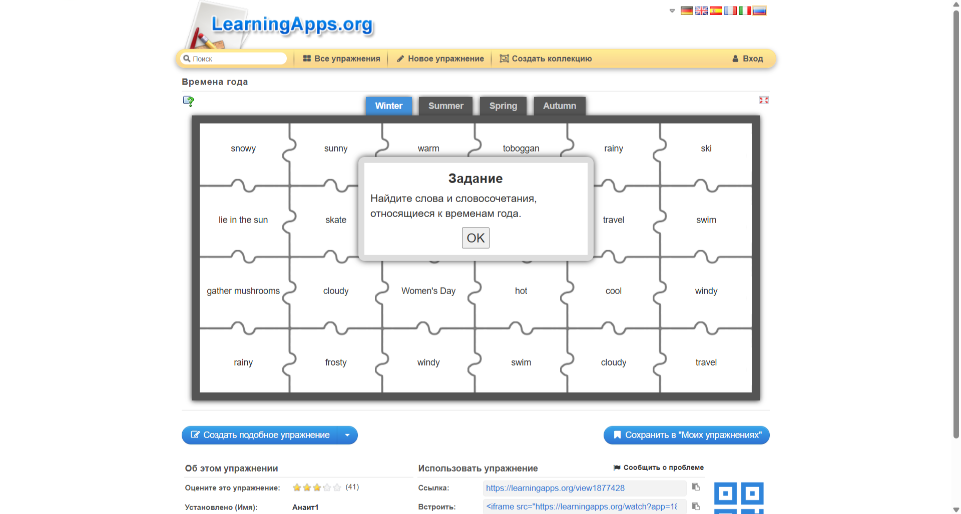Open the dropdown beside 'Создать подобное упражнение'

(347, 435)
